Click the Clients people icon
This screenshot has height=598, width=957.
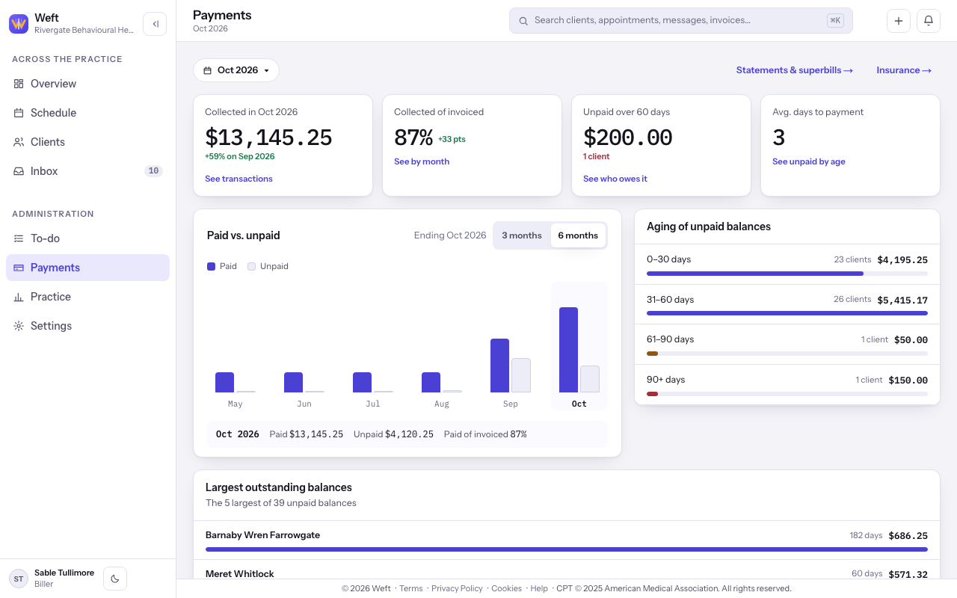click(19, 142)
